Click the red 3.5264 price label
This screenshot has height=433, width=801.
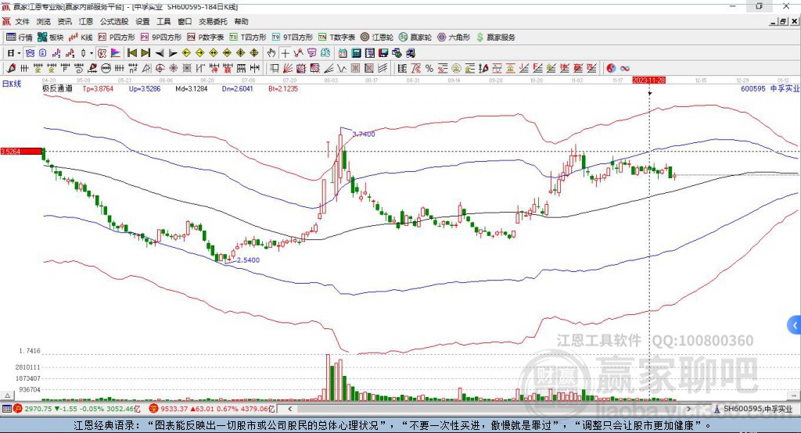(21, 151)
